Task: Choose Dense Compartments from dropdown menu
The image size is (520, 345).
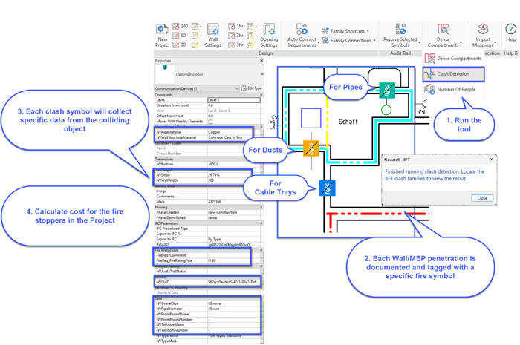Action: click(453, 59)
